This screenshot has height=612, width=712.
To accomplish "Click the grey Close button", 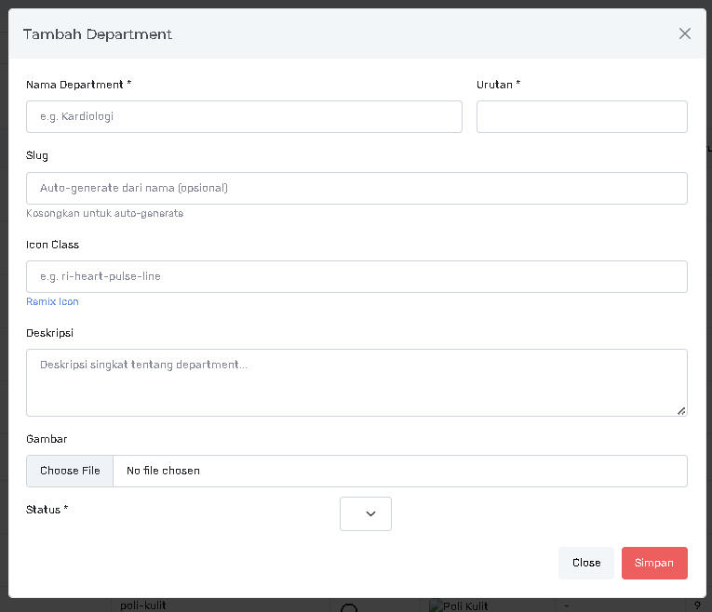I will point(586,563).
